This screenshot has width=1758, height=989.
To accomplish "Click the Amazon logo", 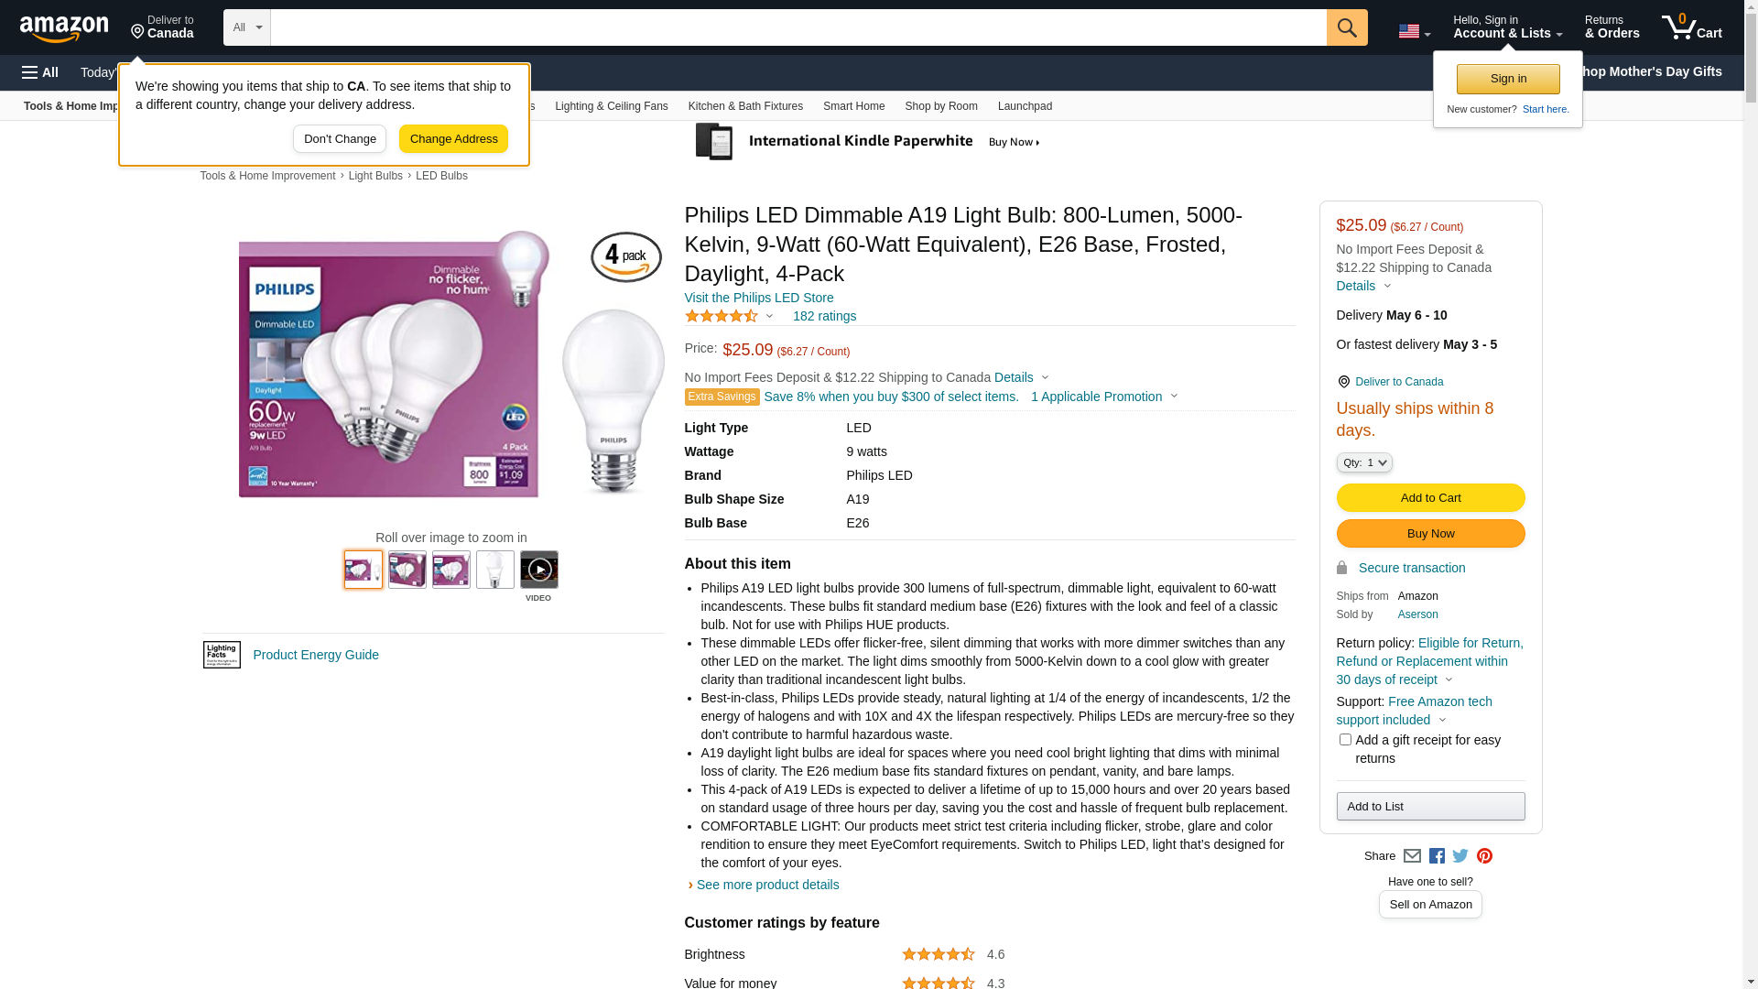I will point(64,28).
